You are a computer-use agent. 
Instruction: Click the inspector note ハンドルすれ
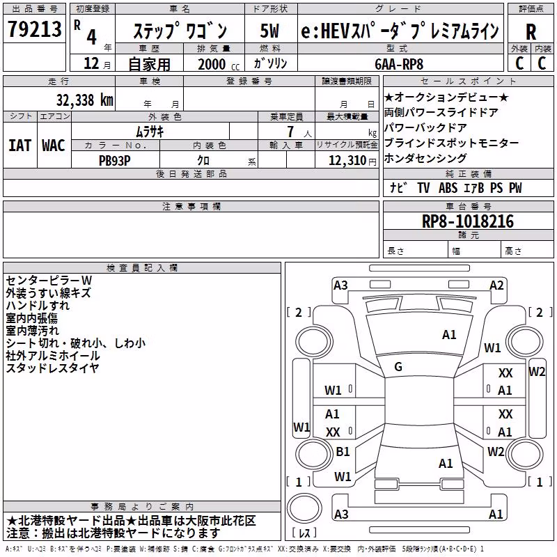(x=38, y=306)
